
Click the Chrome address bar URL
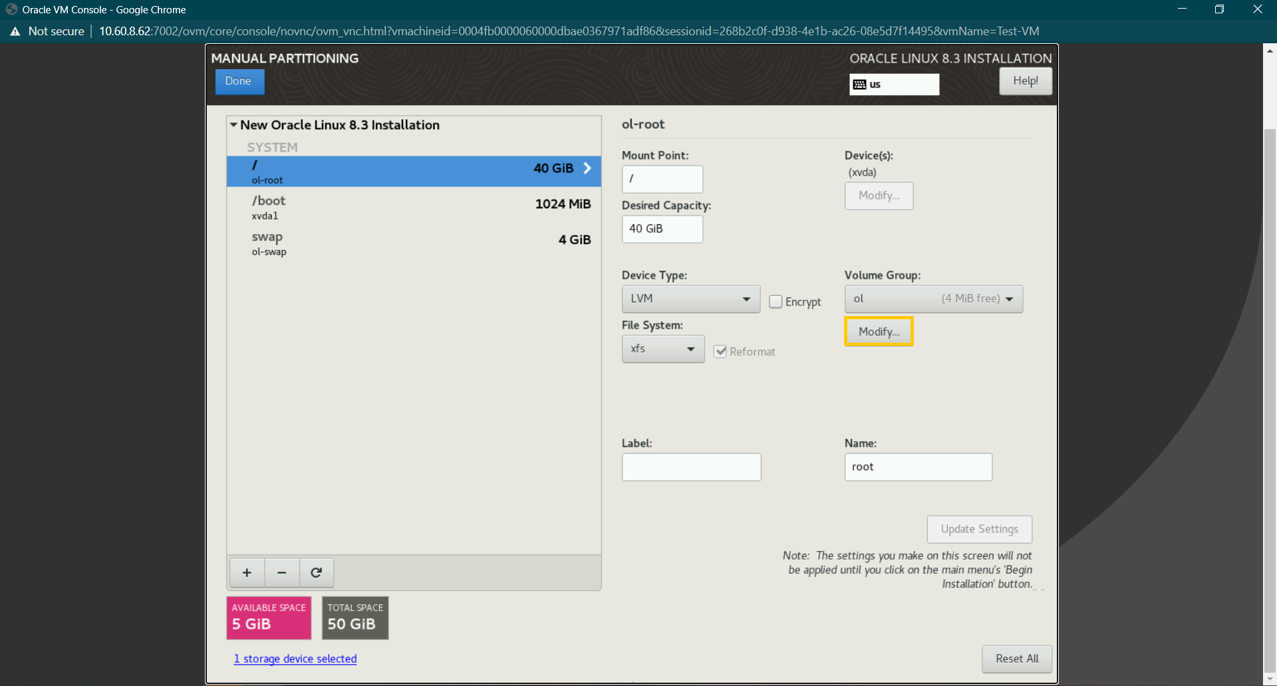[569, 31]
